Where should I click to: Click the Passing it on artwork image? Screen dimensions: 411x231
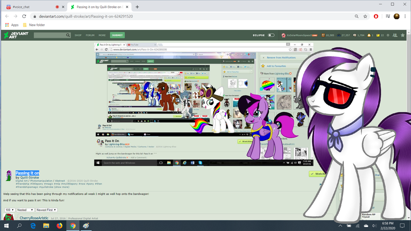coord(204,104)
